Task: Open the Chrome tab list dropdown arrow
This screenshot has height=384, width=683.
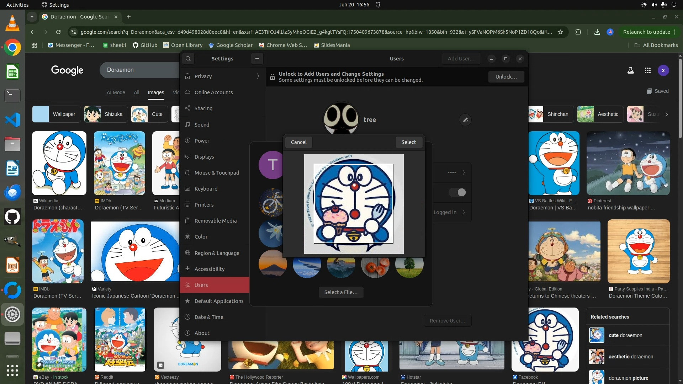Action: pyautogui.click(x=32, y=17)
